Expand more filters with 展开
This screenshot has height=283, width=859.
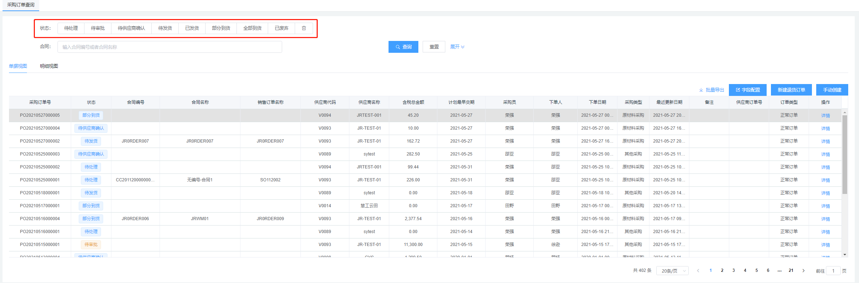pyautogui.click(x=457, y=47)
